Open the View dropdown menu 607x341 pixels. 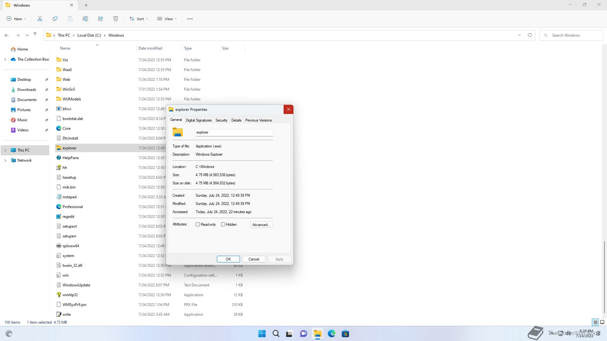coord(167,19)
